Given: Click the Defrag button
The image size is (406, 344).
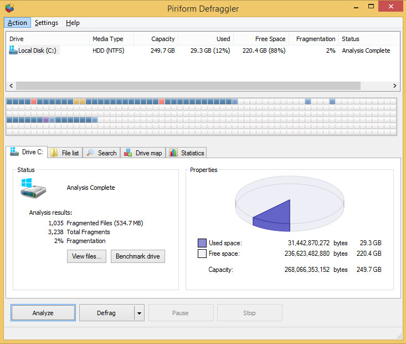Looking at the screenshot, I should [x=106, y=313].
